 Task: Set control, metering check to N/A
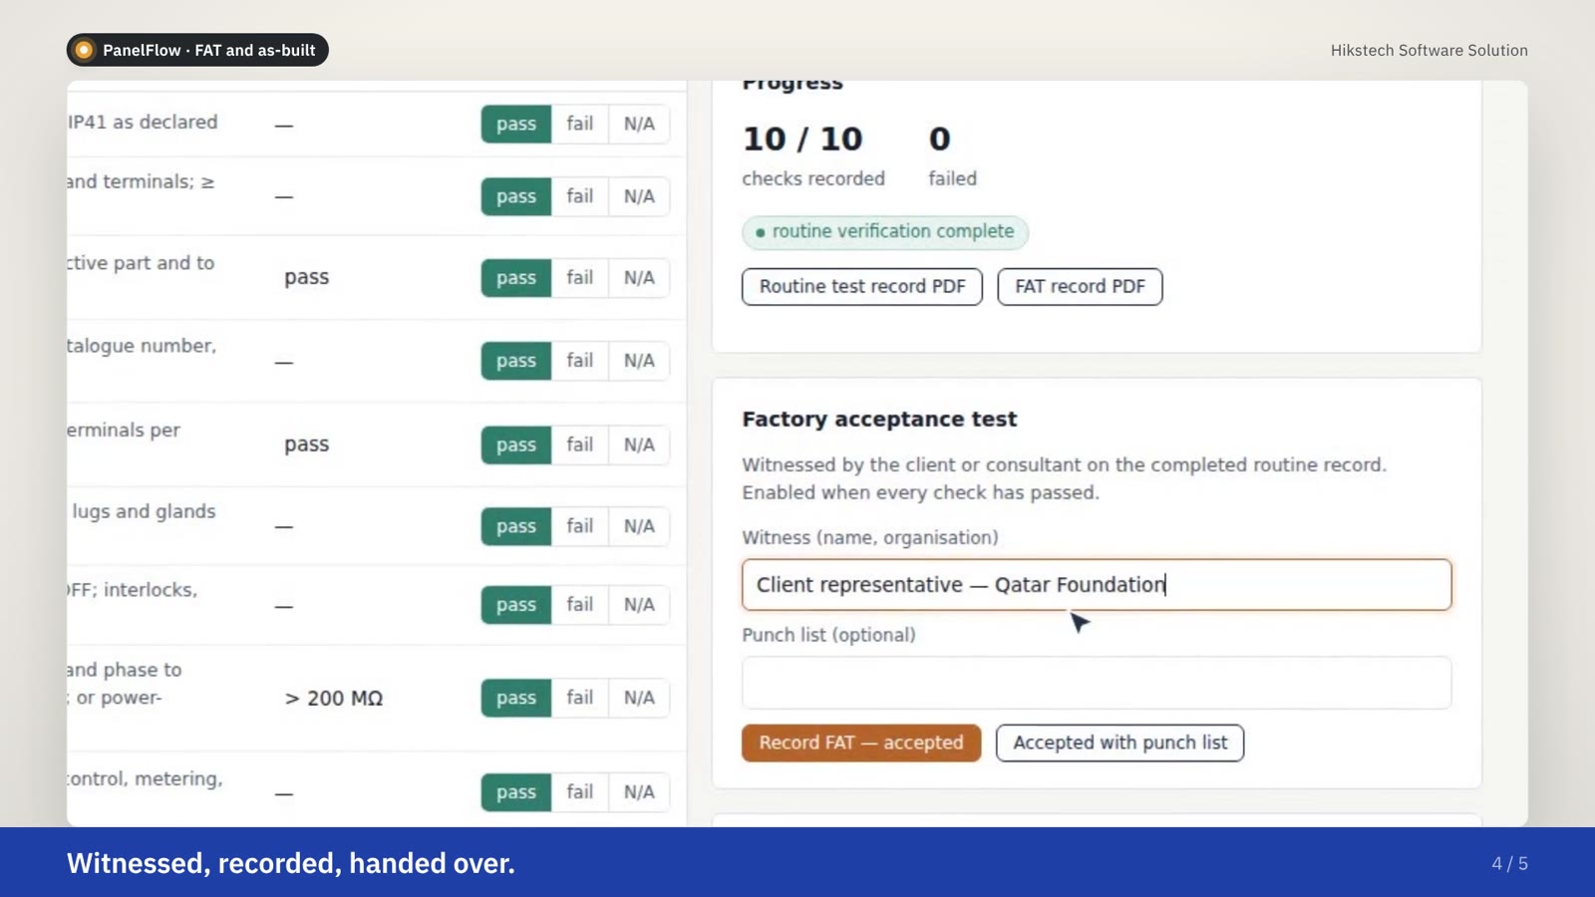[639, 792]
